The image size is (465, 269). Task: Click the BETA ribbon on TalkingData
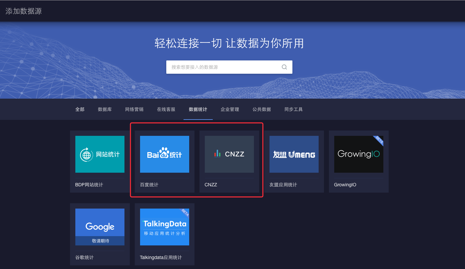click(x=184, y=213)
